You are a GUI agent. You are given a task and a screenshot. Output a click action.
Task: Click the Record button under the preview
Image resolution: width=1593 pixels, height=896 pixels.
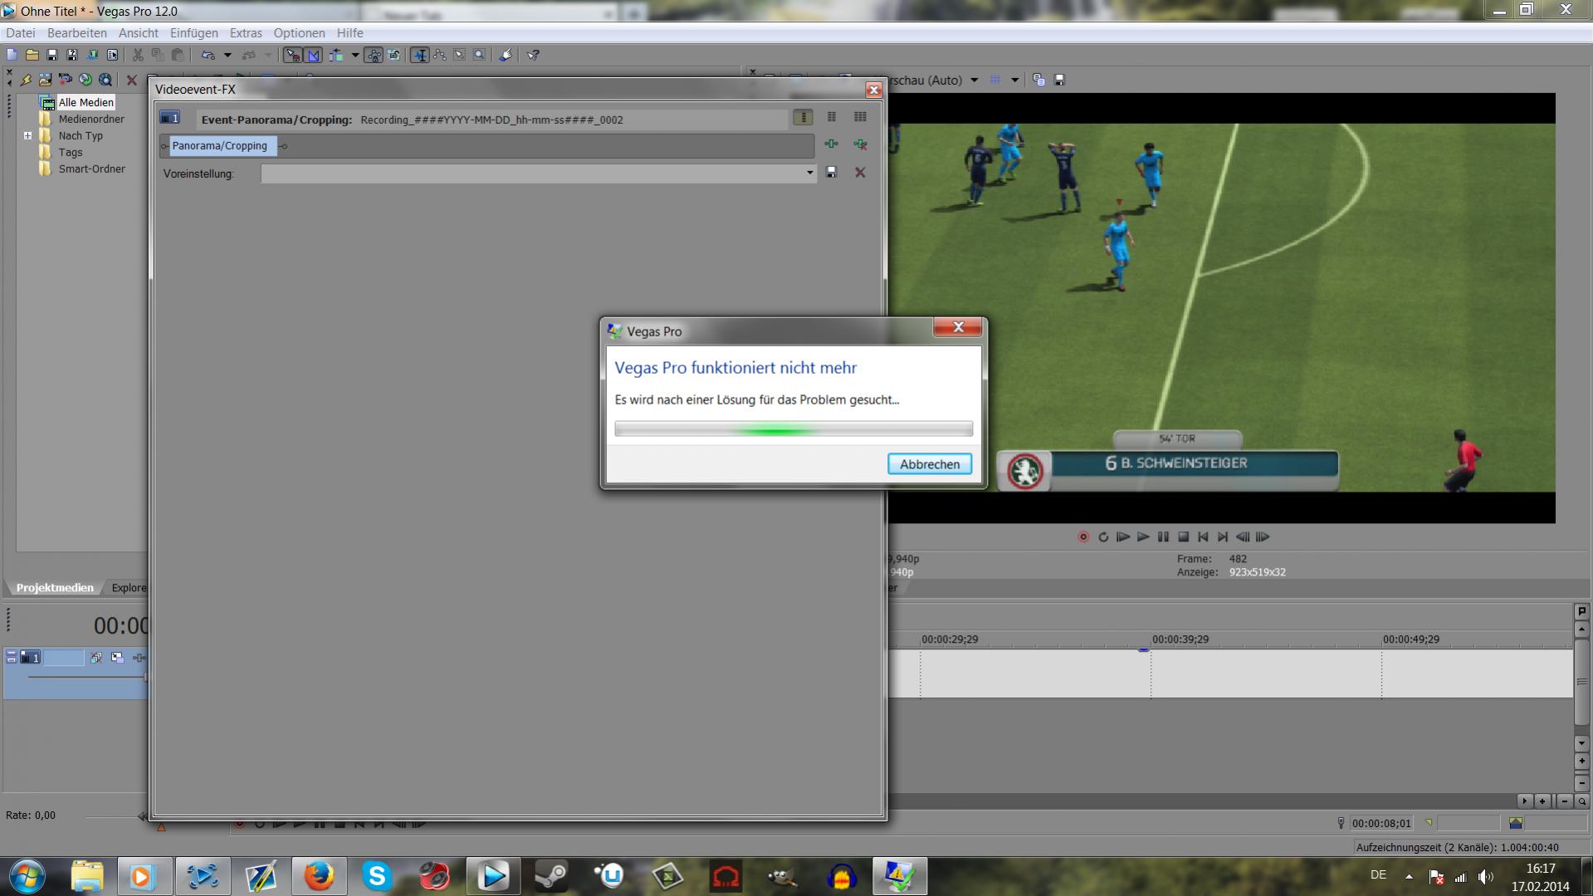tap(1083, 537)
